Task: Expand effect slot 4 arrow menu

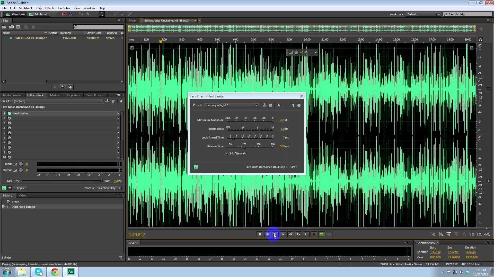Action: (x=118, y=128)
